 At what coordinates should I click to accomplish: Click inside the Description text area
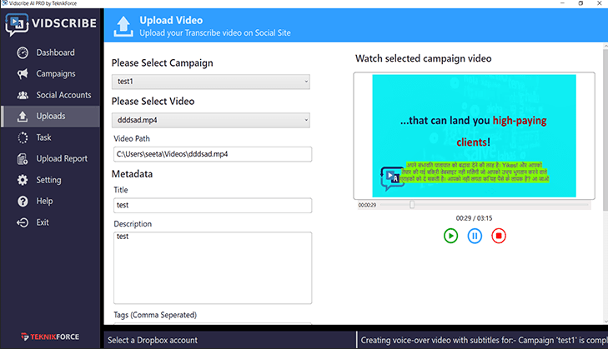point(213,267)
